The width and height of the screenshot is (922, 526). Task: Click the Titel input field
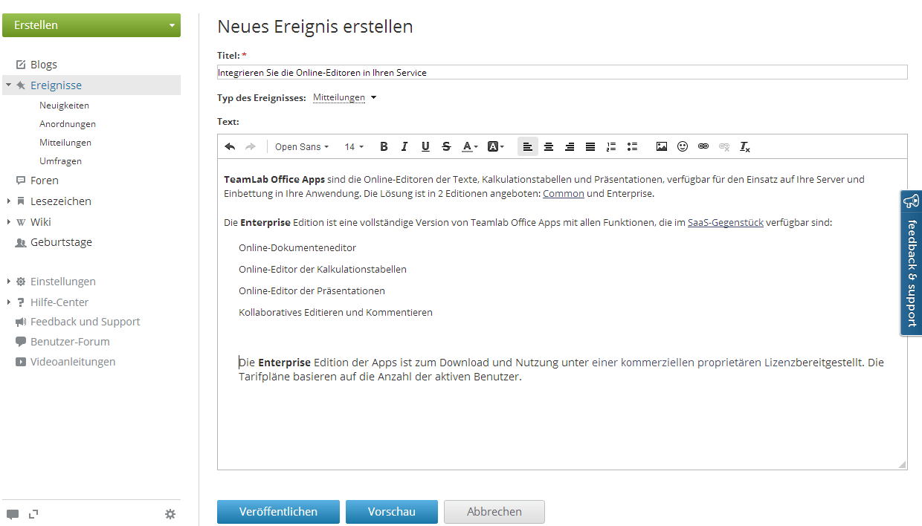pyautogui.click(x=562, y=72)
